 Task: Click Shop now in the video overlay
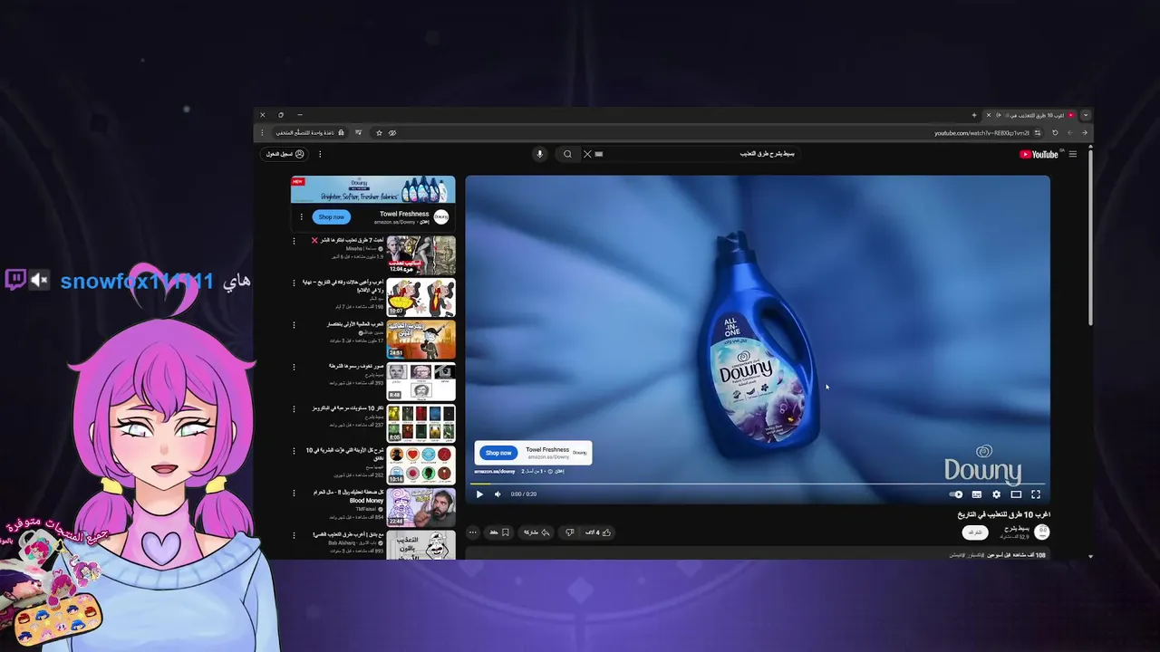click(x=498, y=453)
